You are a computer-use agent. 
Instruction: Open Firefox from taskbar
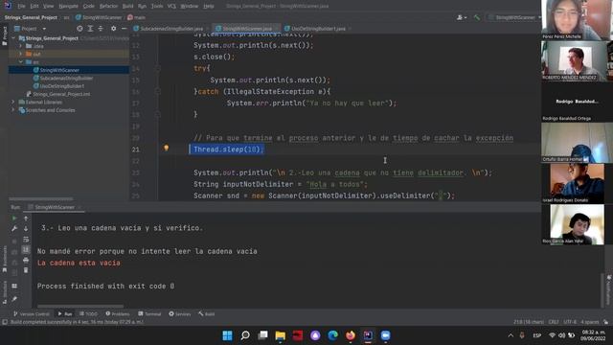click(x=351, y=335)
